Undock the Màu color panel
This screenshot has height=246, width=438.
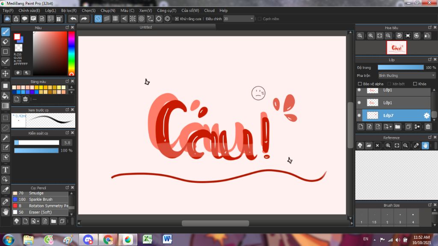point(67,27)
